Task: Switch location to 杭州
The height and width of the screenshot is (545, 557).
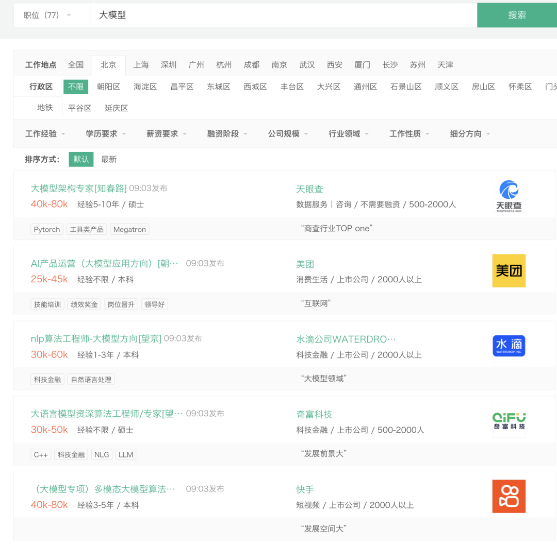Action: pyautogui.click(x=224, y=65)
